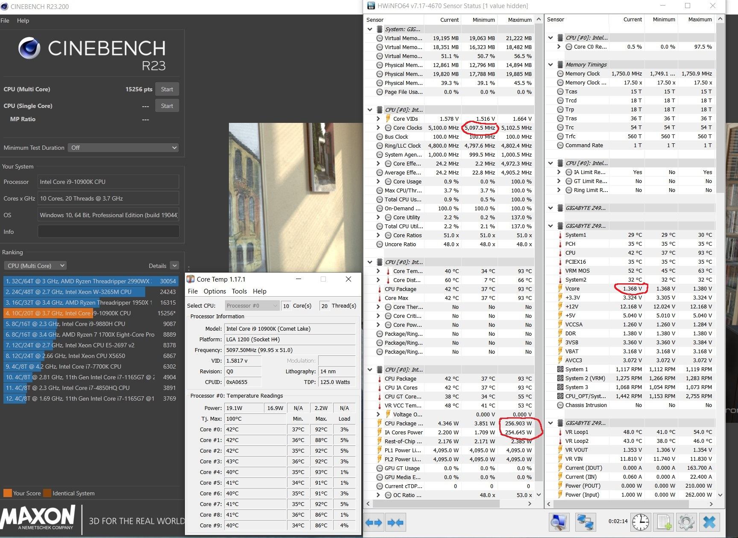The width and height of the screenshot is (738, 538).
Task: Click System 1 fan icon in HWiNFO
Action: [x=560, y=369]
